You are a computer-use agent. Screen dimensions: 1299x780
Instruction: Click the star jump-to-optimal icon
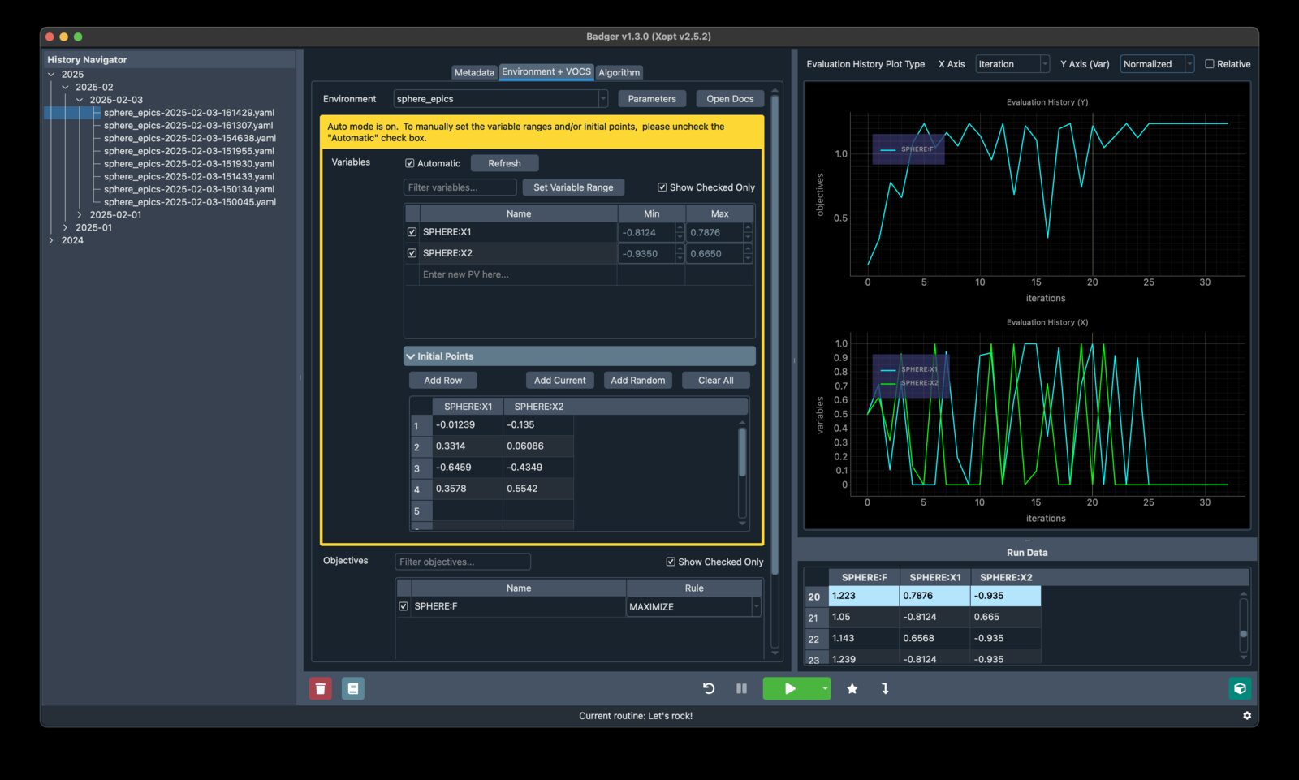[852, 688]
